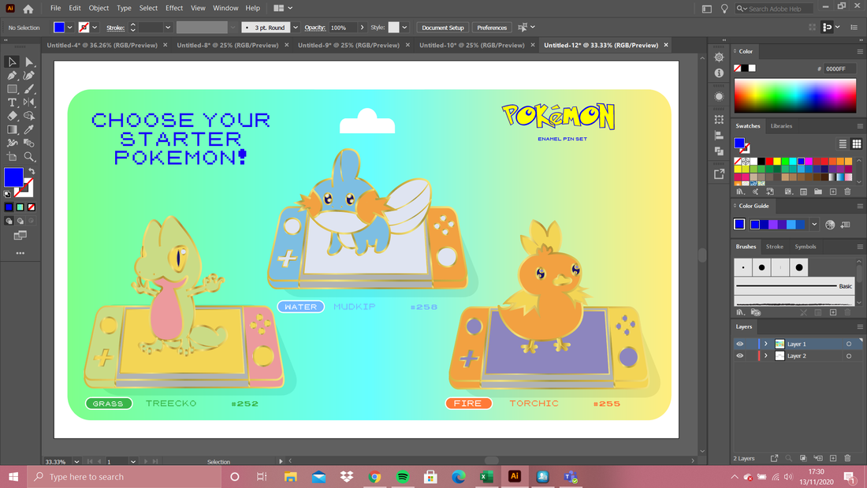Select the Selection tool (black arrow)

(x=12, y=62)
